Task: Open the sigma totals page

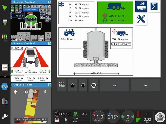Action: tap(154, 6)
